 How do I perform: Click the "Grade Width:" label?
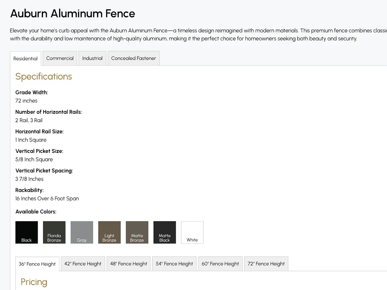click(32, 92)
